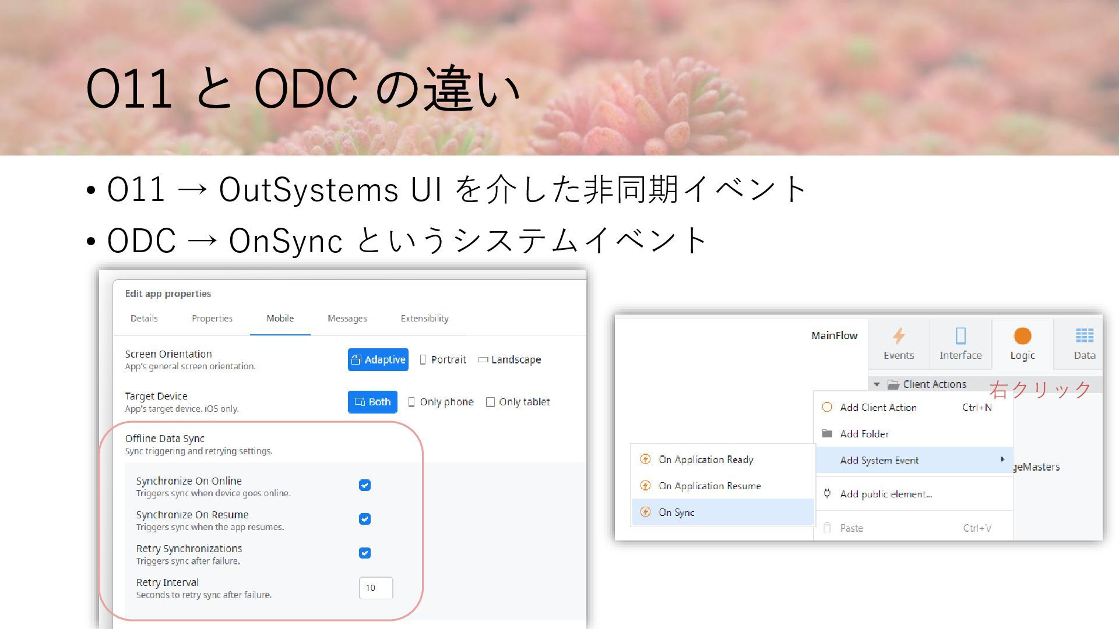Image resolution: width=1119 pixels, height=629 pixels.
Task: Click the On Application Ready event icon
Action: [645, 460]
